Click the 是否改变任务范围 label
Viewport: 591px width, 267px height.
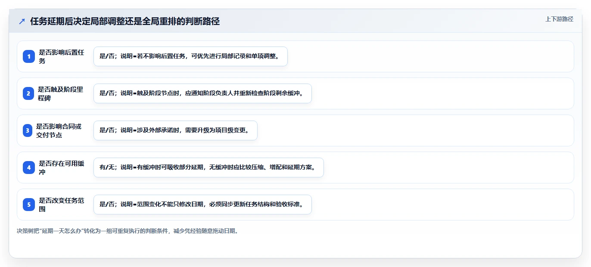[x=62, y=205]
